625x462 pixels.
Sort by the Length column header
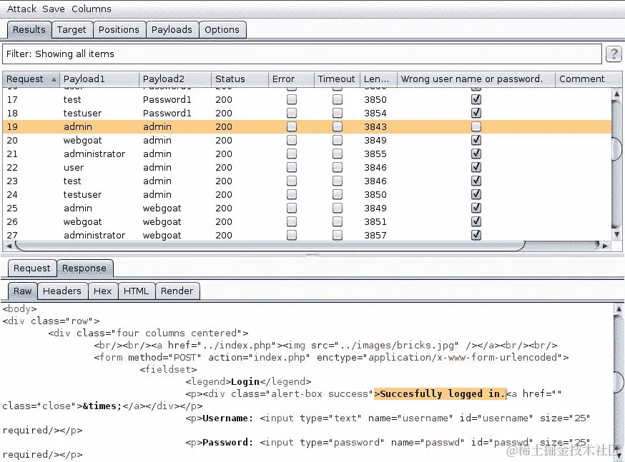(378, 79)
